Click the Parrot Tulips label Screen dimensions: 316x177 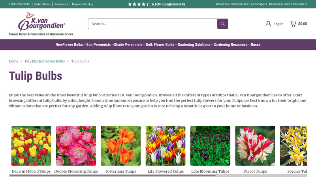point(255,171)
